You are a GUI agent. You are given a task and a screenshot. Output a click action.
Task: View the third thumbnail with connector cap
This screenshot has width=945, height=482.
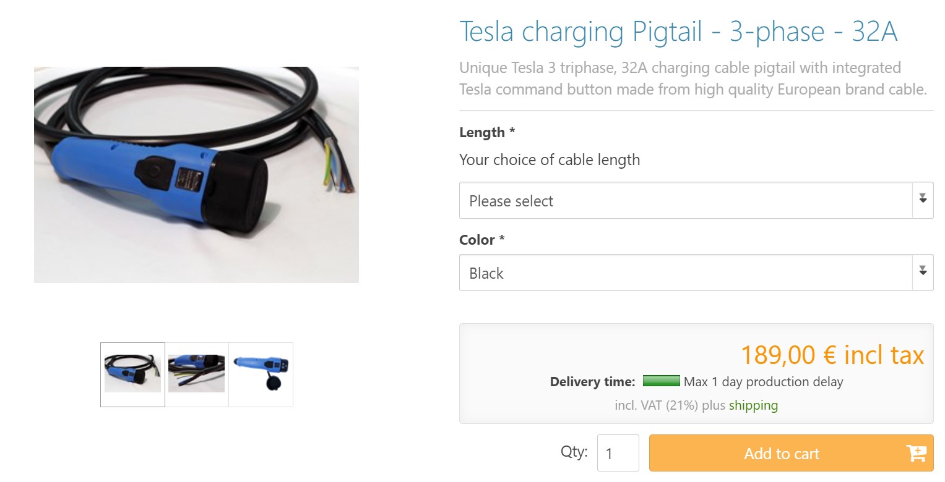[x=261, y=374]
